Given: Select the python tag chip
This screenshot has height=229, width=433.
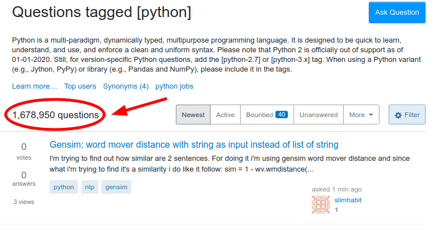Looking at the screenshot, I should pos(64,187).
